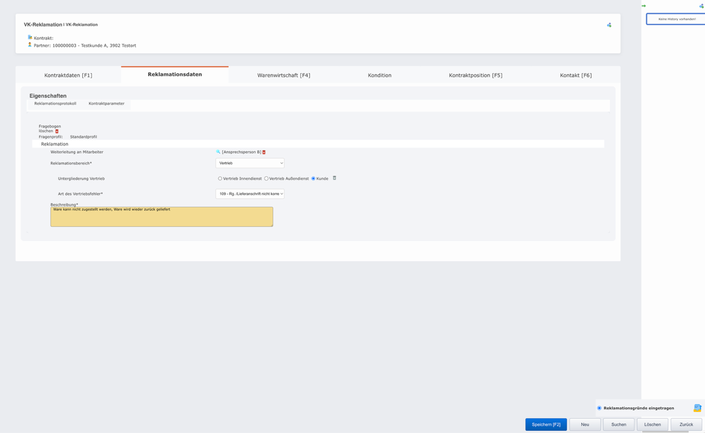Choose the Kunde radio option
This screenshot has height=433, width=705.
[x=313, y=178]
